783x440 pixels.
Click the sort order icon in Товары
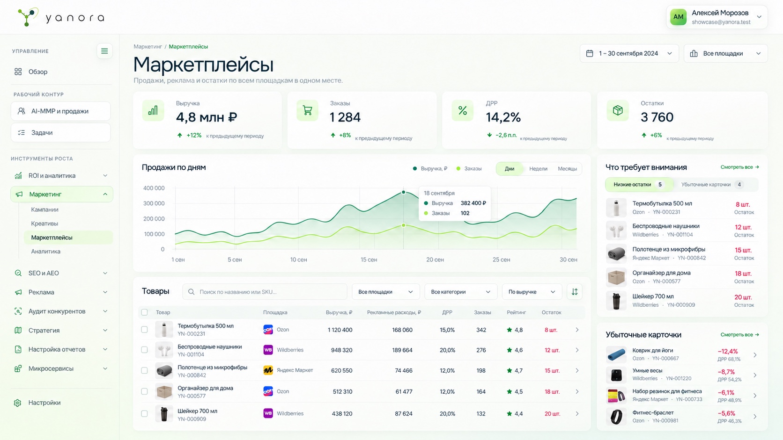[x=575, y=292]
